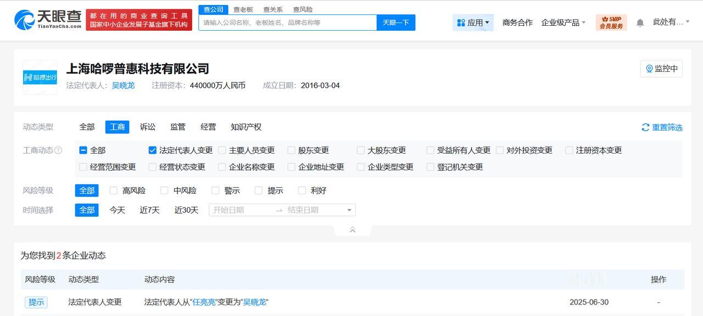The width and height of the screenshot is (703, 316).
Task: Filter by 诉讼 dynamic type
Action: pos(148,127)
